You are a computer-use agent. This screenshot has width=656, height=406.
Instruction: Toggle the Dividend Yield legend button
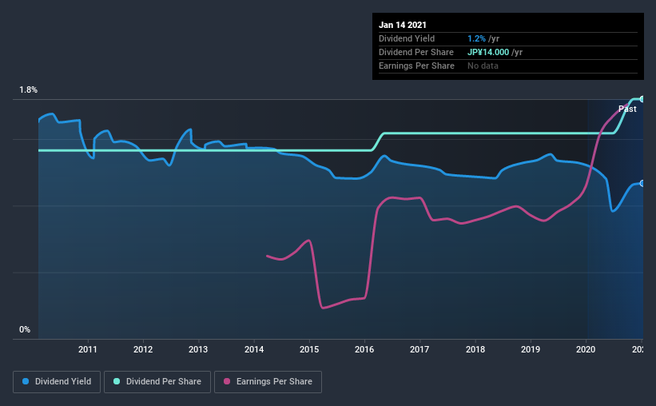(57, 382)
